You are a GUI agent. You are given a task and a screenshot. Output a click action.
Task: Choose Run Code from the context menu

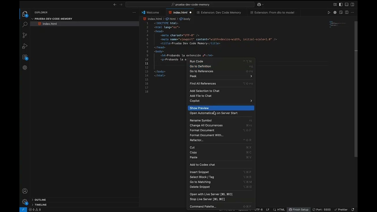(x=221, y=61)
